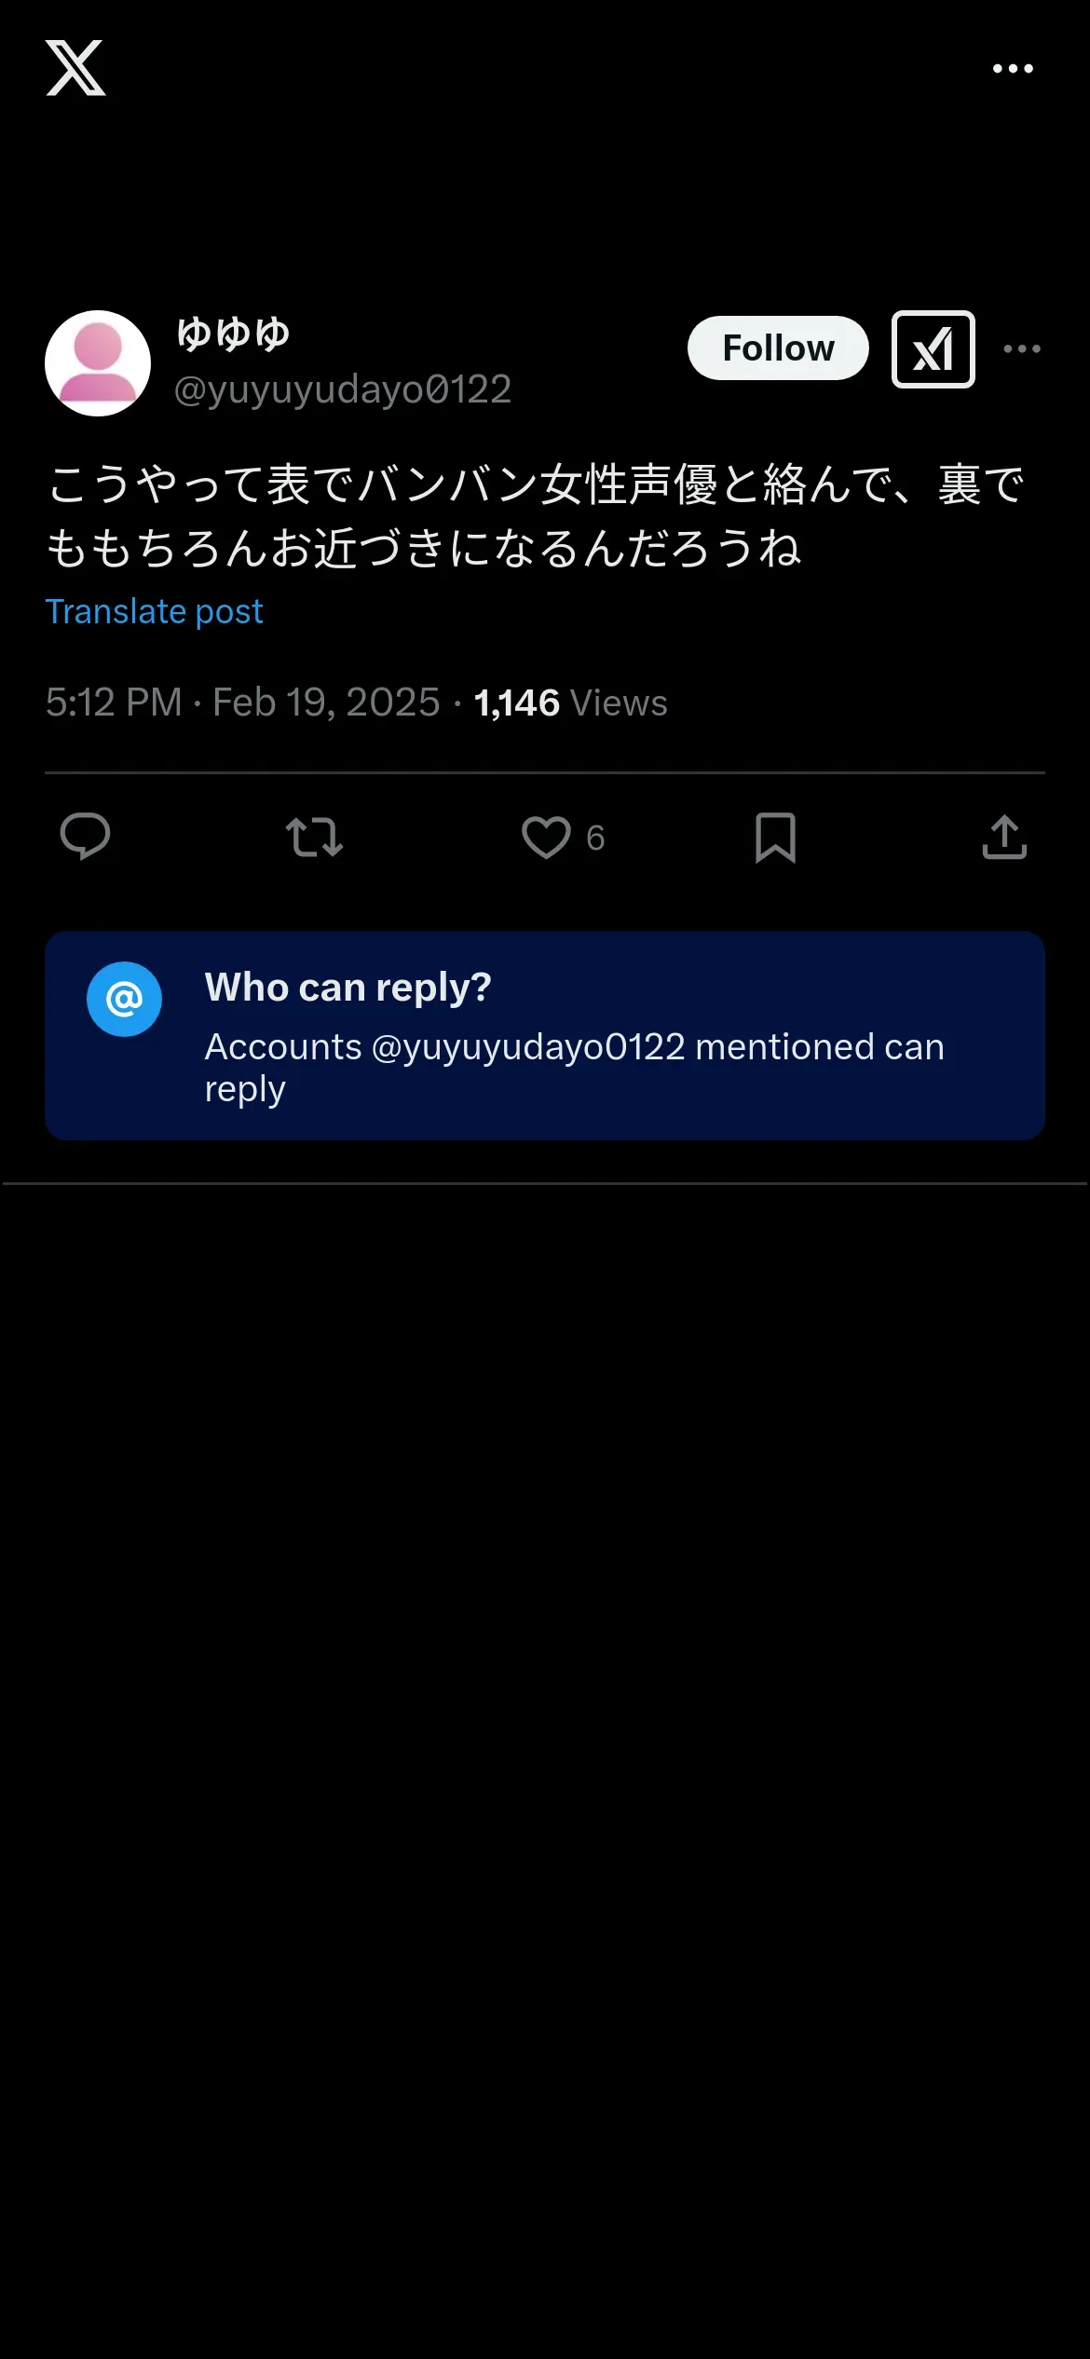
Task: Open Grok explain for this post
Action: pyautogui.click(x=933, y=349)
